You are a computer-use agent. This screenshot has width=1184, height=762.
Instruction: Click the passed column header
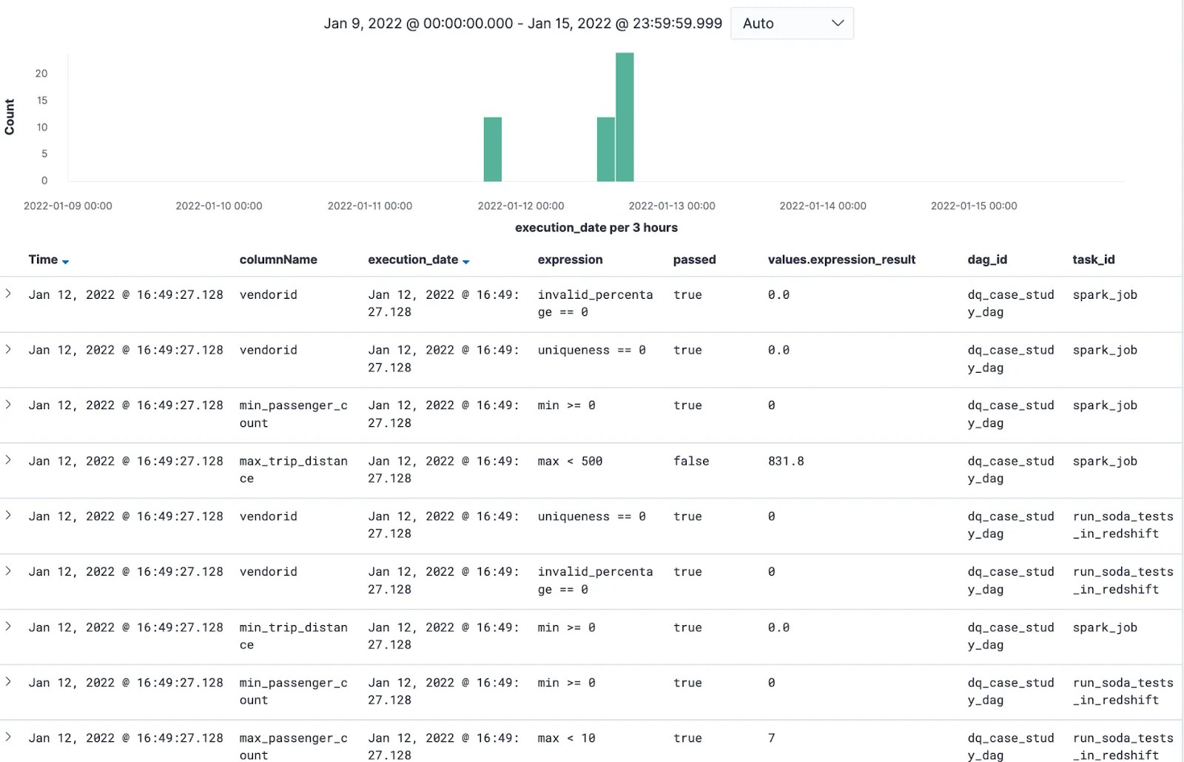pos(694,260)
